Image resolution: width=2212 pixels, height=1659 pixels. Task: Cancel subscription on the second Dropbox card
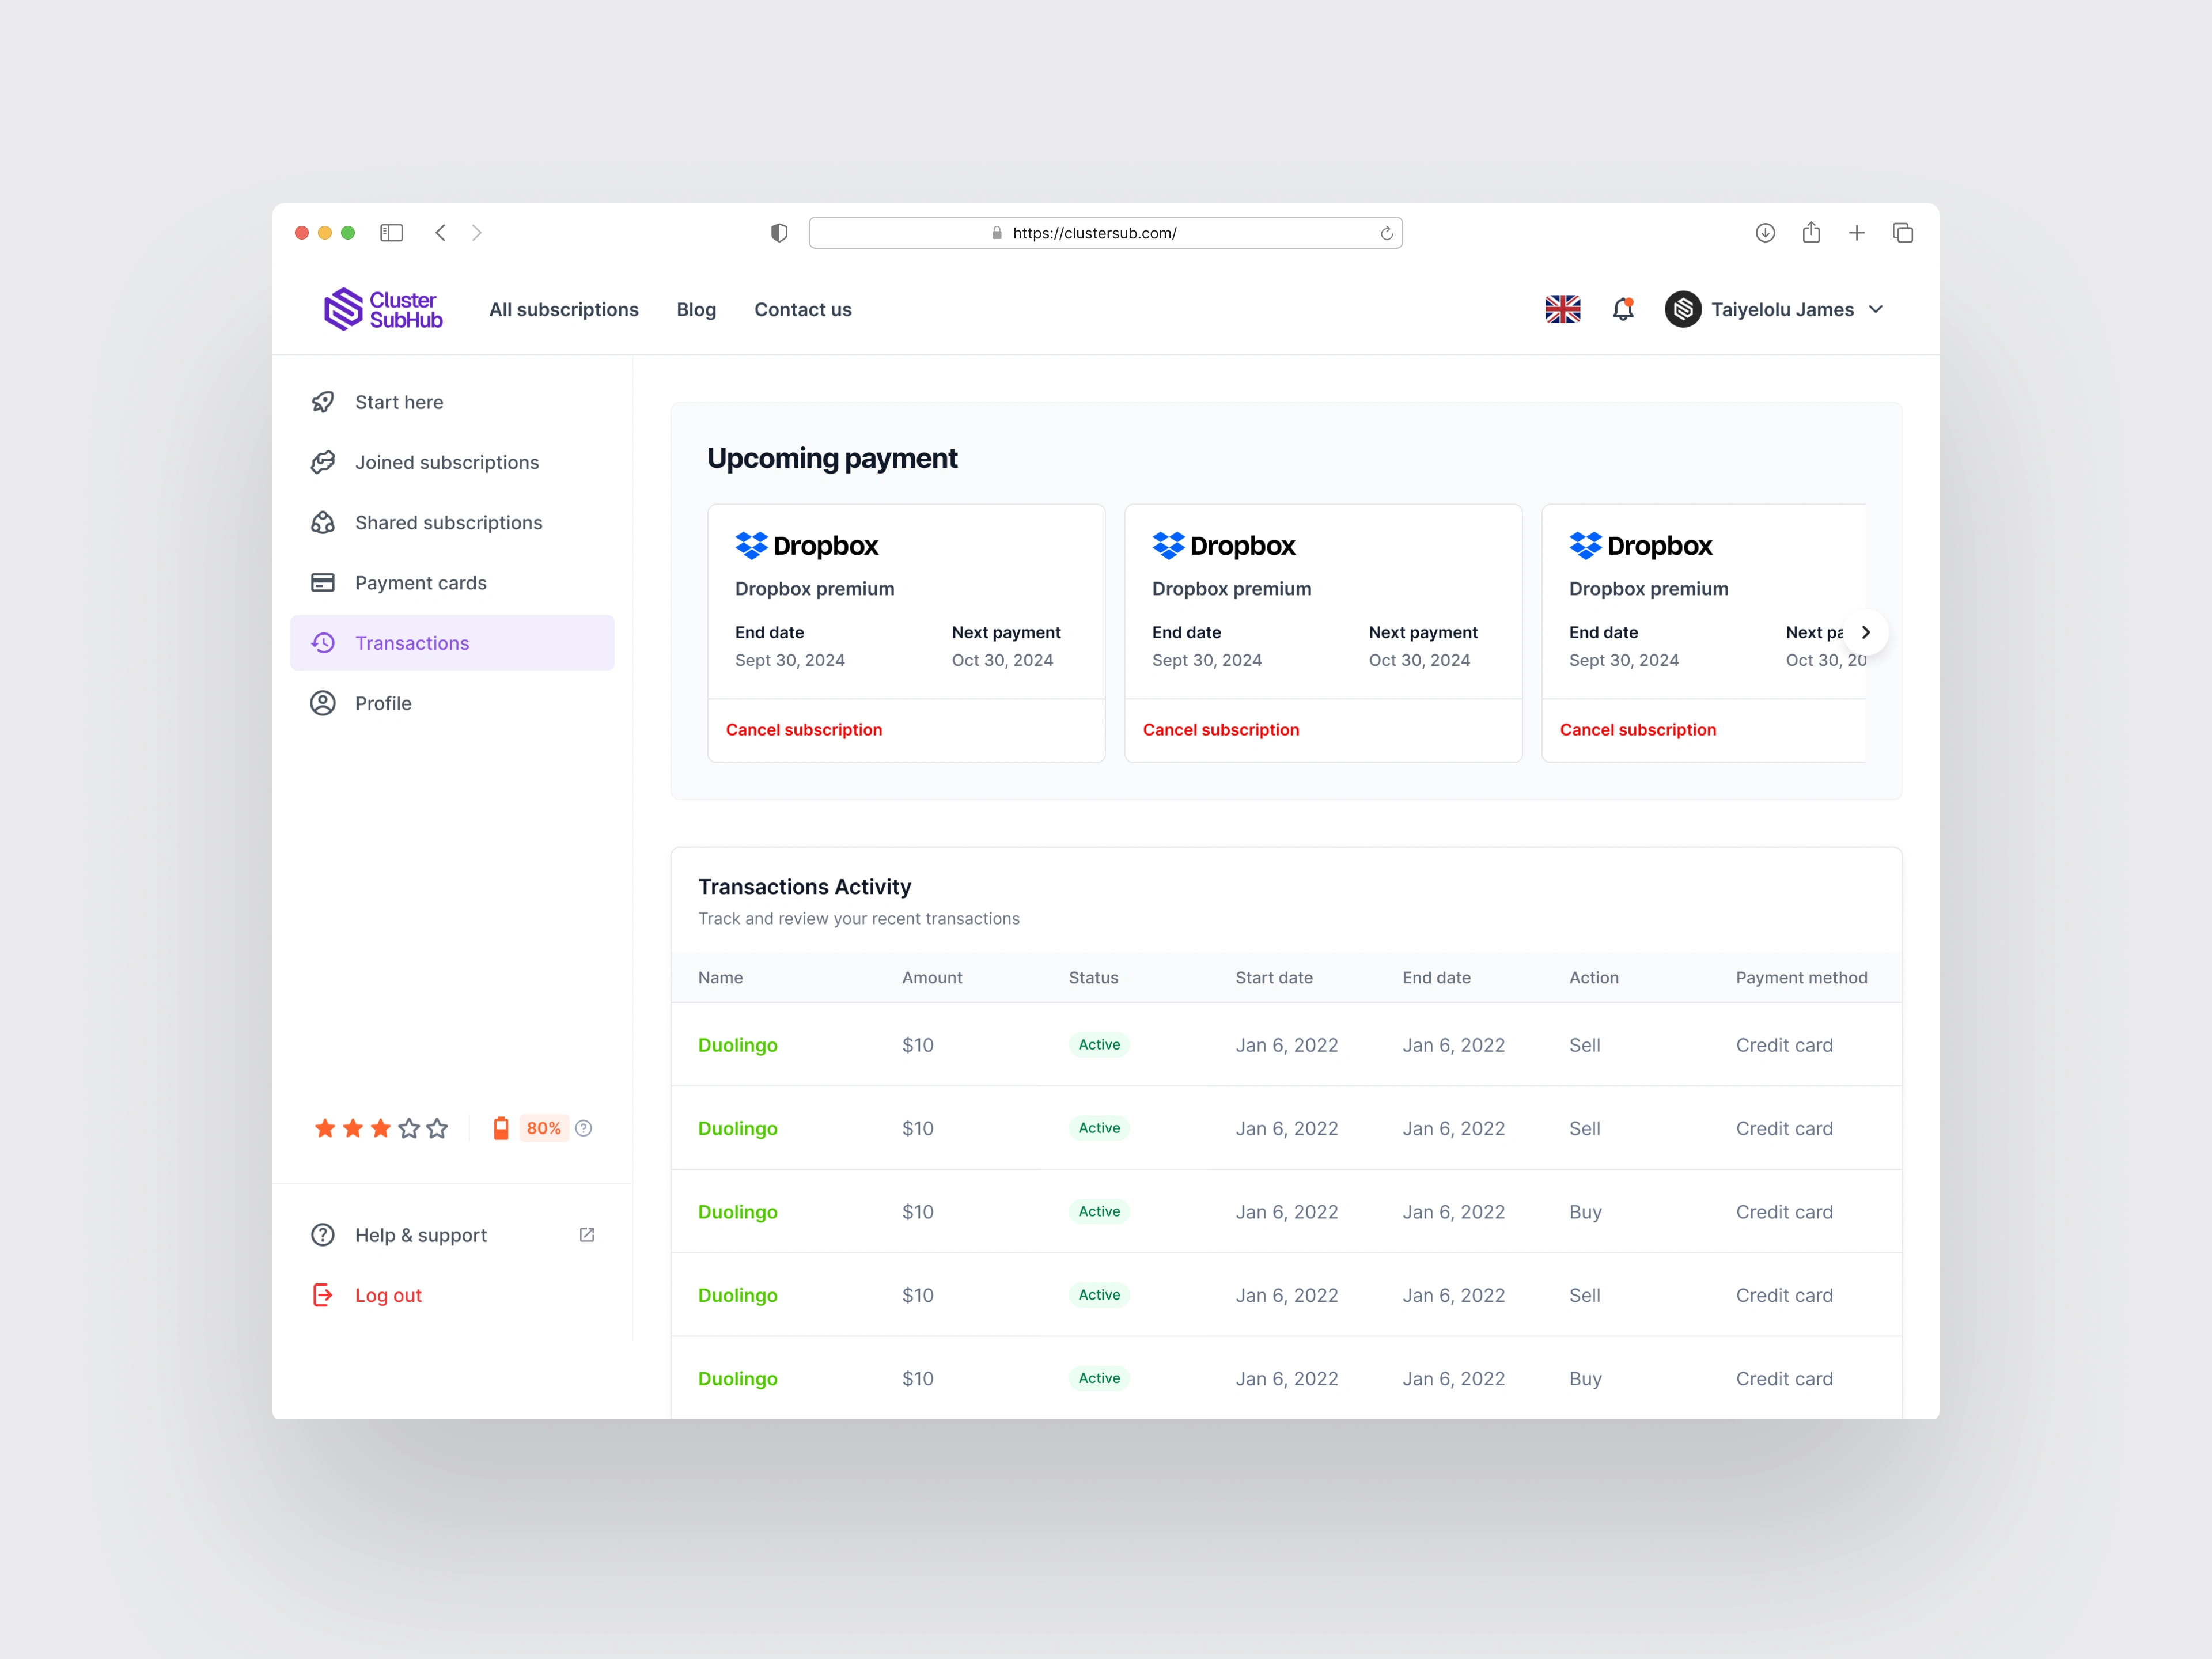[x=1221, y=730]
